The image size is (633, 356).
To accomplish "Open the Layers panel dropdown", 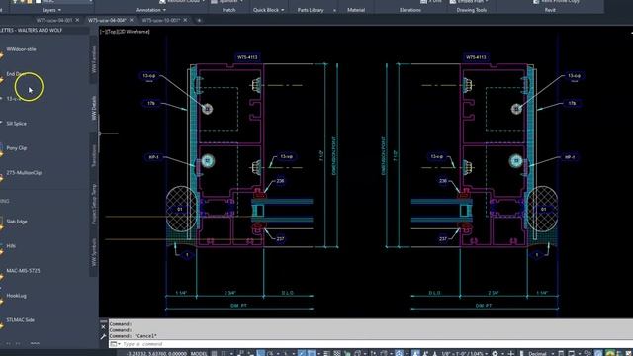I will click(x=51, y=10).
